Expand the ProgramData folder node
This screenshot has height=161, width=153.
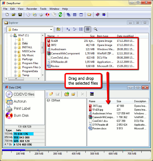(15, 72)
